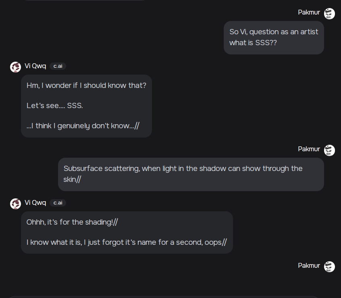Click the Pakmur name above the subsurface scattering message

click(x=309, y=149)
